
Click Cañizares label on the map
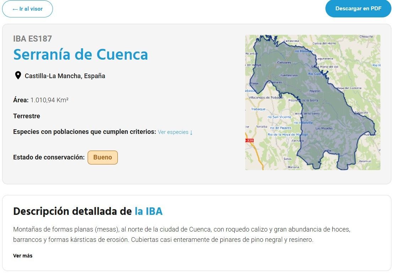pos(284,63)
